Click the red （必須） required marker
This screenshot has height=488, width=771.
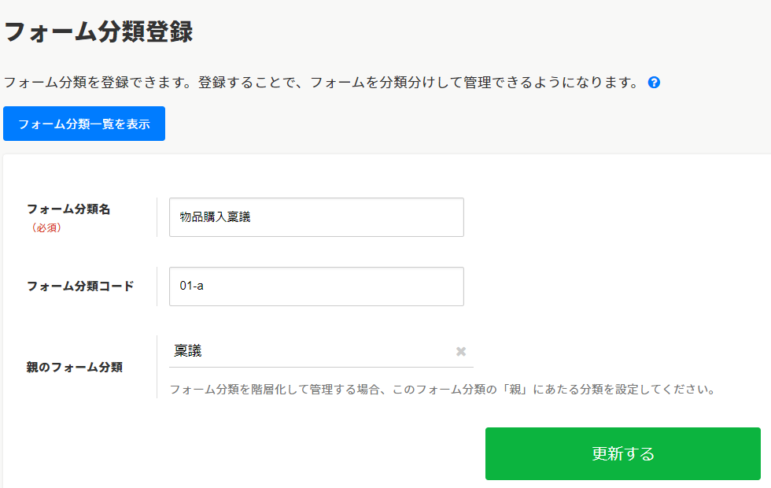[x=46, y=228]
